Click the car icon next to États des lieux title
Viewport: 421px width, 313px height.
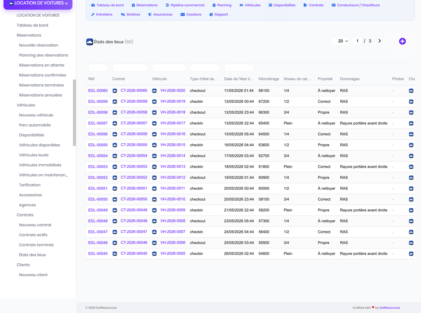point(90,42)
